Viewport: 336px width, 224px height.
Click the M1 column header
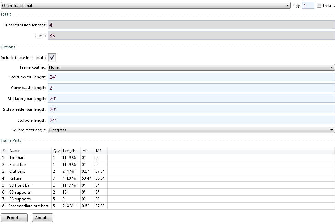87,151
